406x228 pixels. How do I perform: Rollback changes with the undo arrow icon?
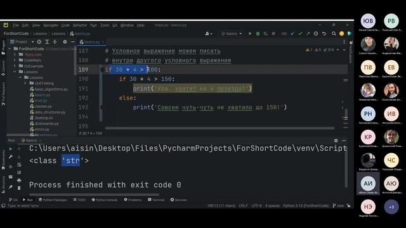pos(324,34)
